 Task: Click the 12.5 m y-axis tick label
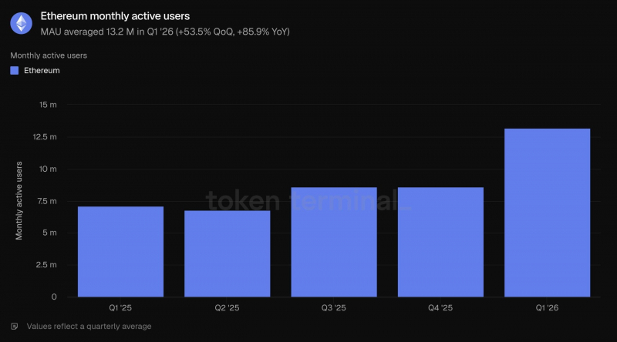point(45,137)
